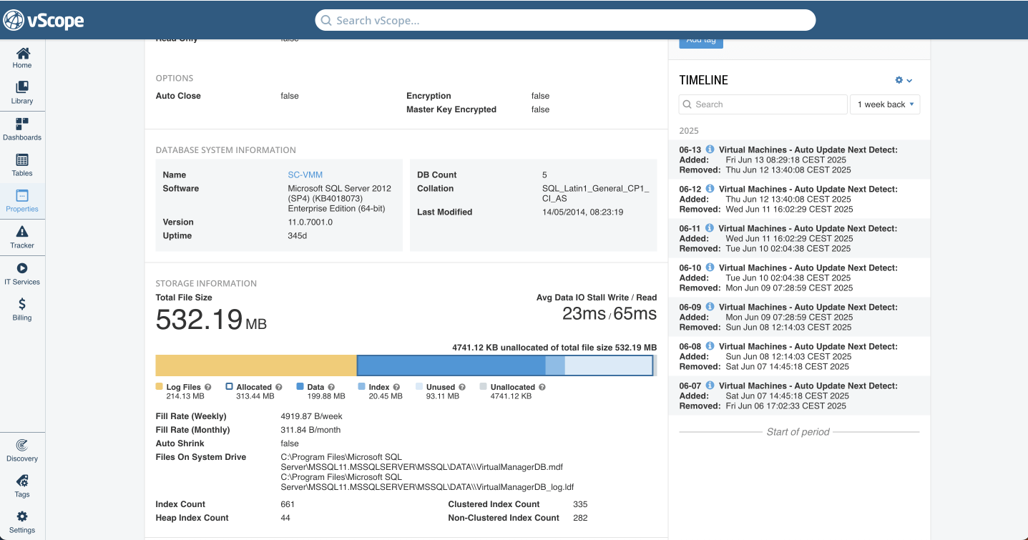Click the yellow Log Files bar segment
Viewport: 1028px width, 540px height.
point(256,365)
